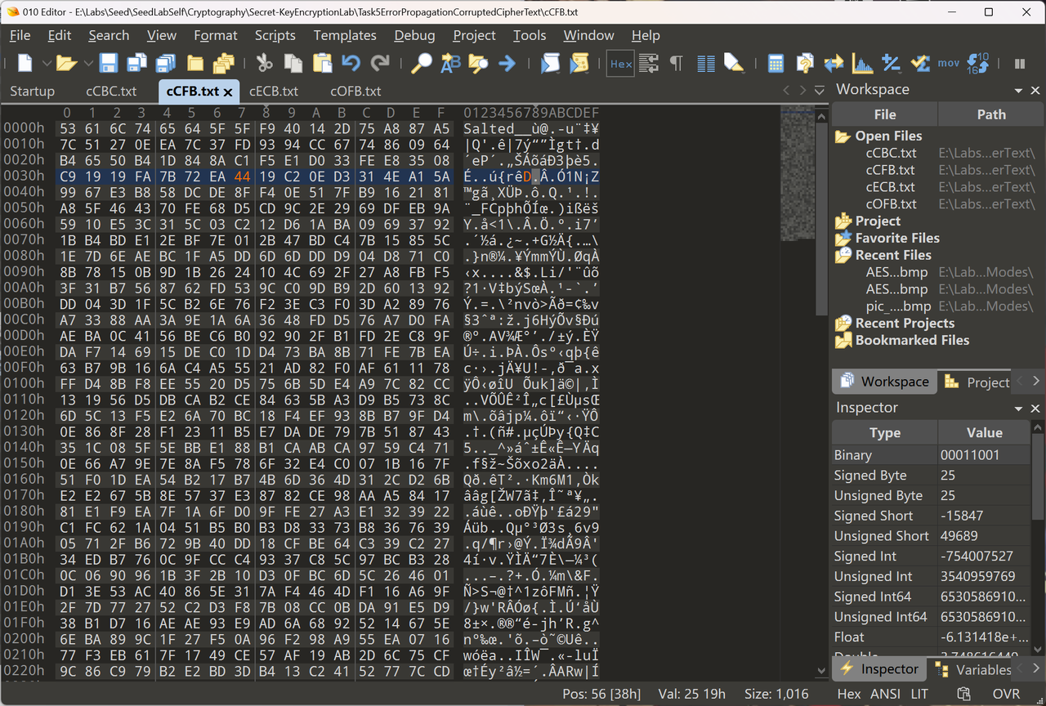The height and width of the screenshot is (706, 1046).
Task: Click the LIT endian indicator in status bar
Action: (x=919, y=694)
